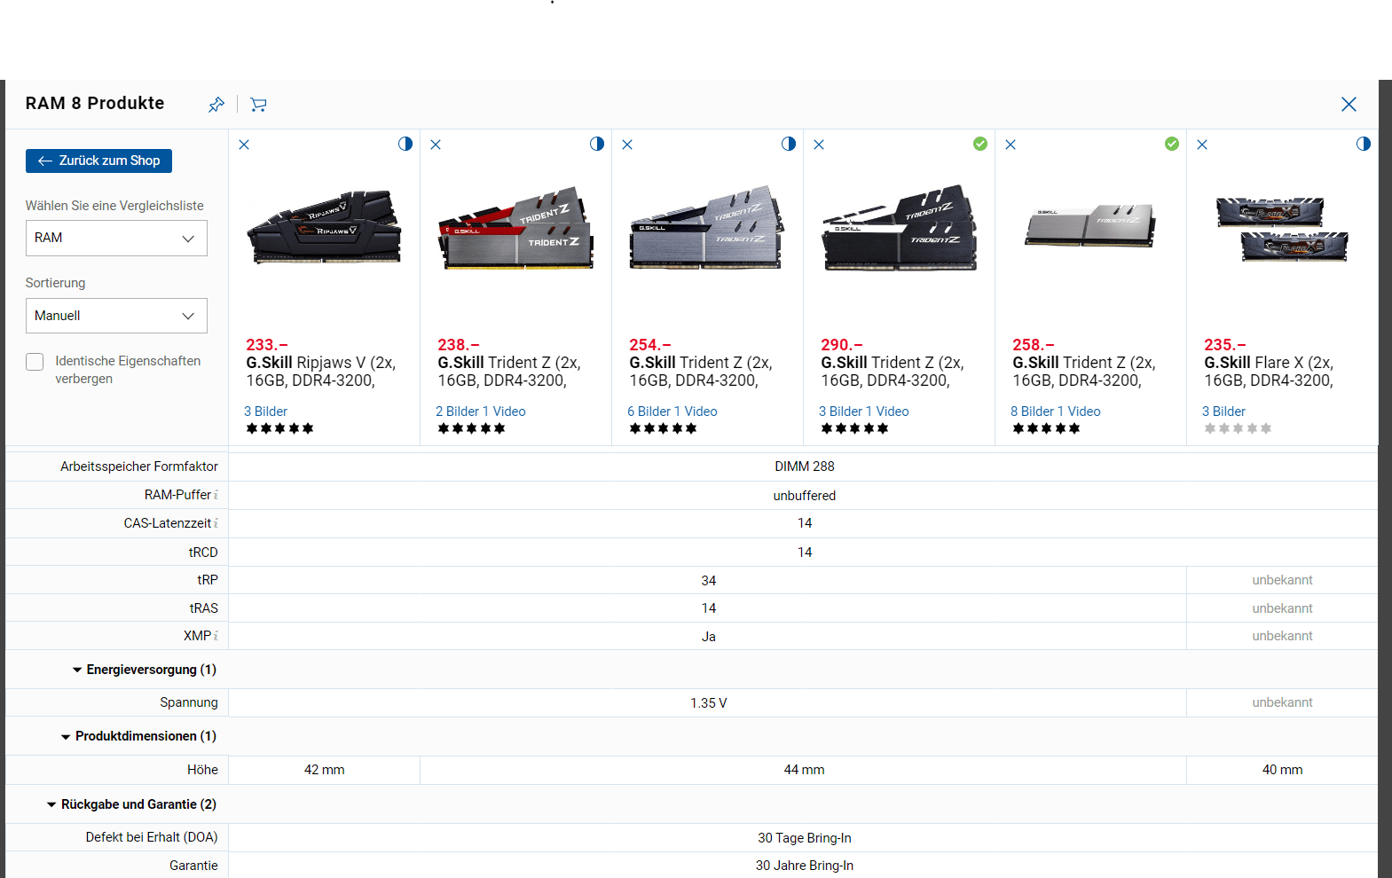Click star rating of 238.– Trident Z
The height and width of the screenshot is (878, 1392).
[471, 428]
